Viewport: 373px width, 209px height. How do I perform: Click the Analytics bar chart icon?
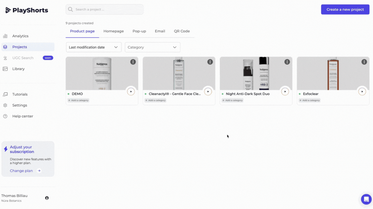(5, 36)
